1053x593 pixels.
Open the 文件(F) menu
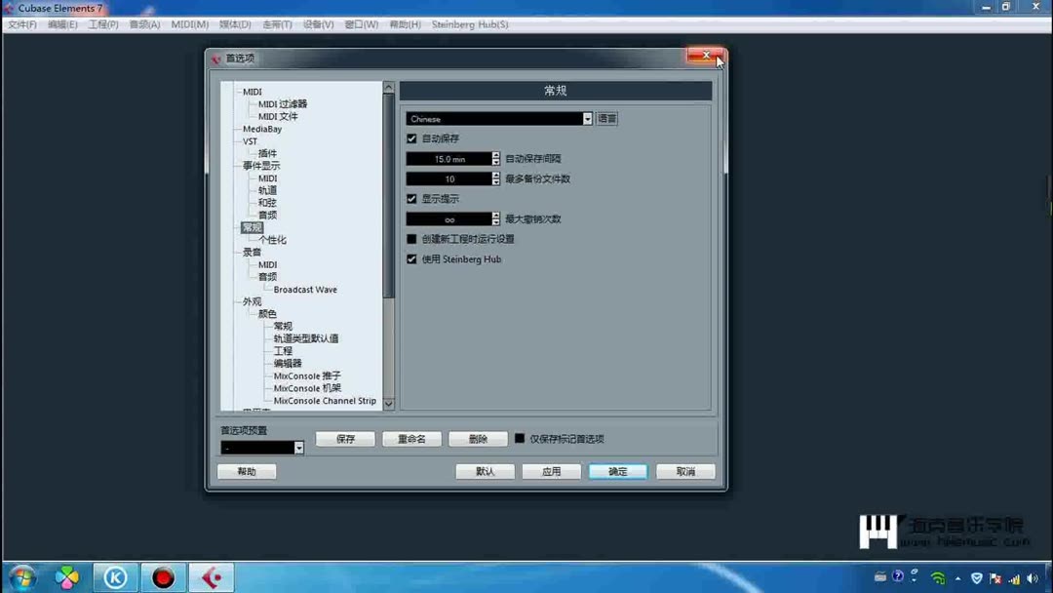20,24
